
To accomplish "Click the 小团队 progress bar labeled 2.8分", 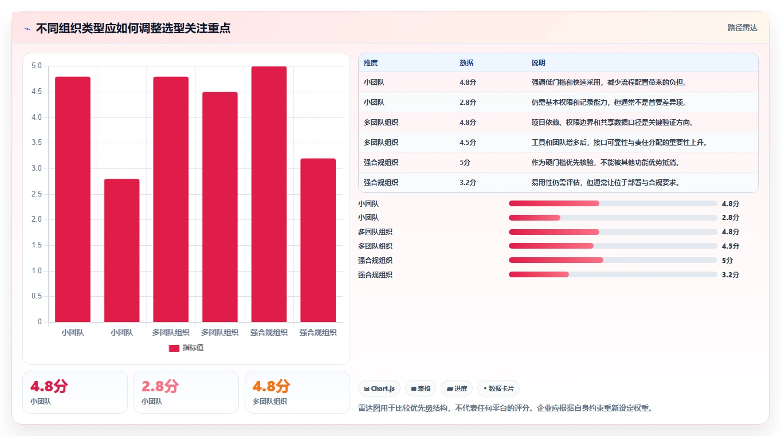I will click(613, 218).
